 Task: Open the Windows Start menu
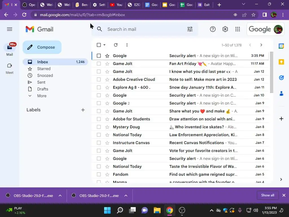click(x=107, y=210)
